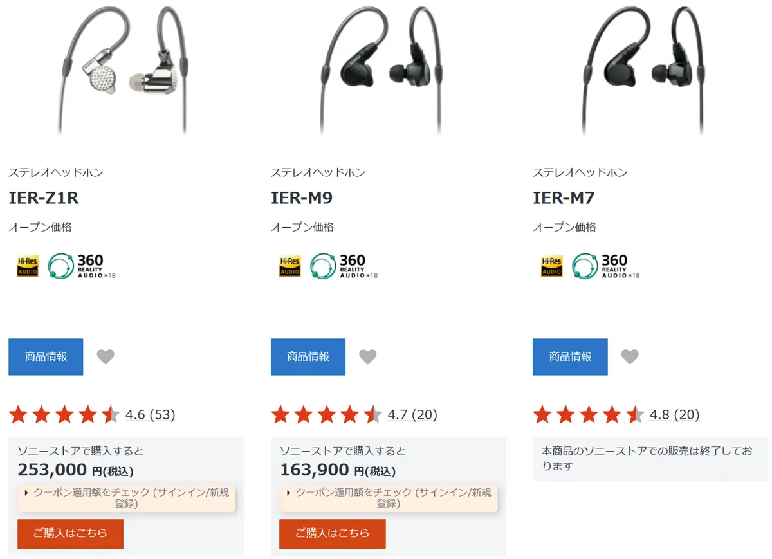772x559 pixels.
Task: Expand the coupon check under the 253,000 yen price
Action: [127, 498]
